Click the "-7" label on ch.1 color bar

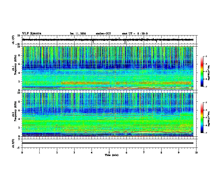(206, 87)
